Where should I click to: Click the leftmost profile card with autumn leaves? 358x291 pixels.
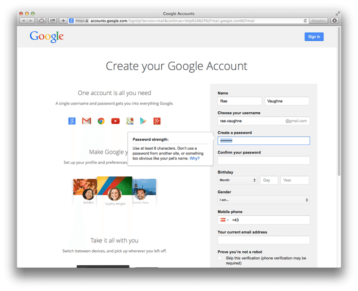[85, 192]
